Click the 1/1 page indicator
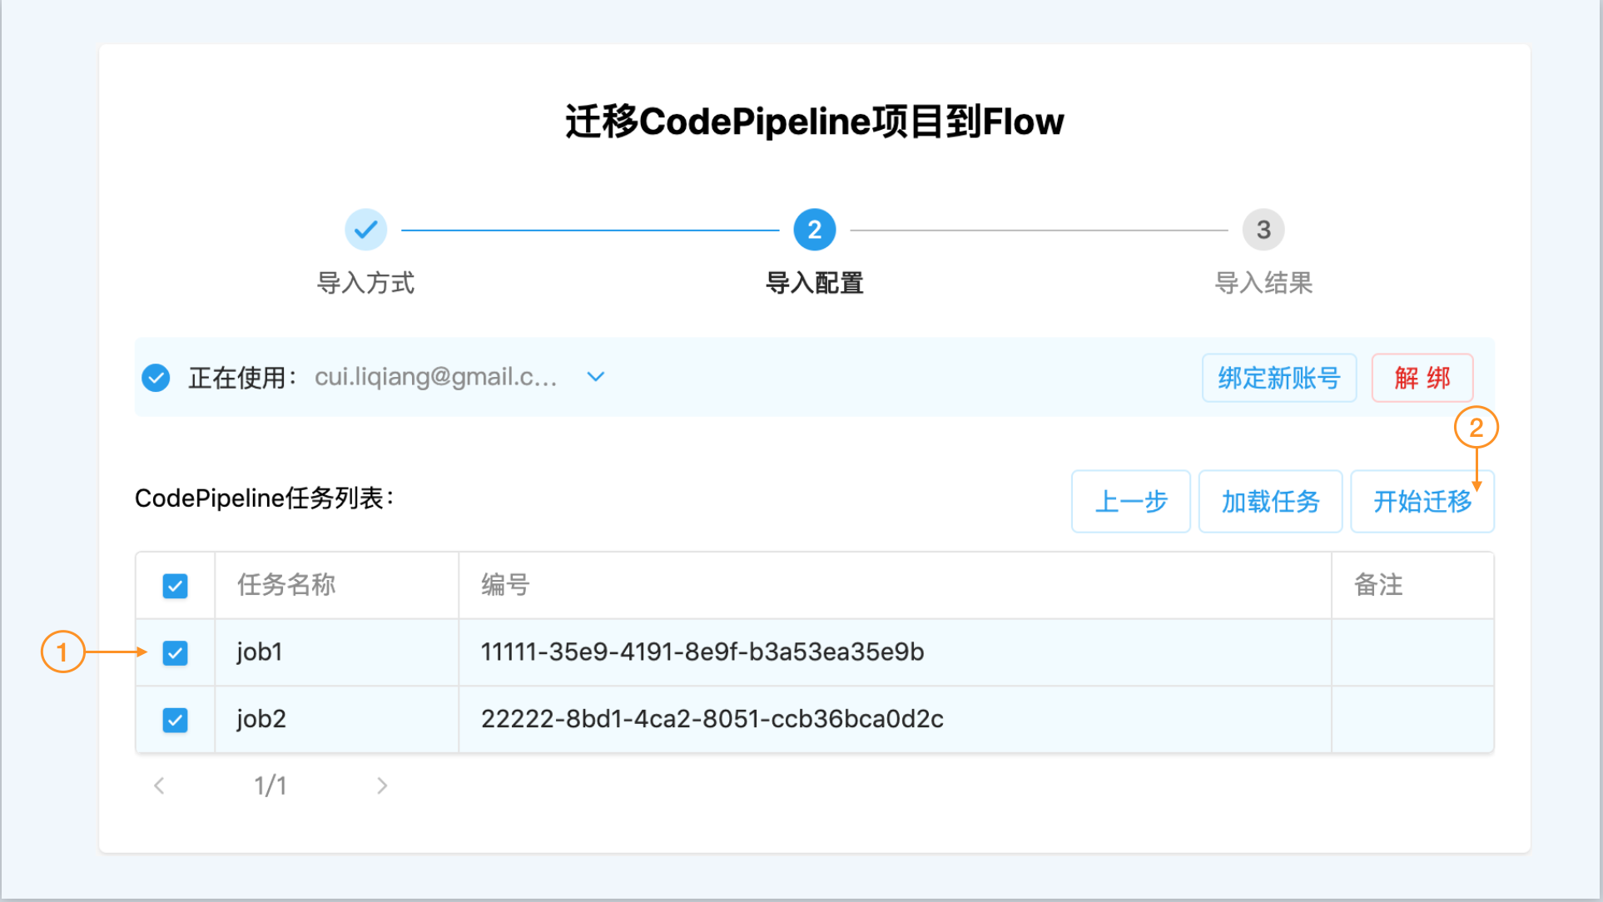The image size is (1603, 902). [270, 786]
